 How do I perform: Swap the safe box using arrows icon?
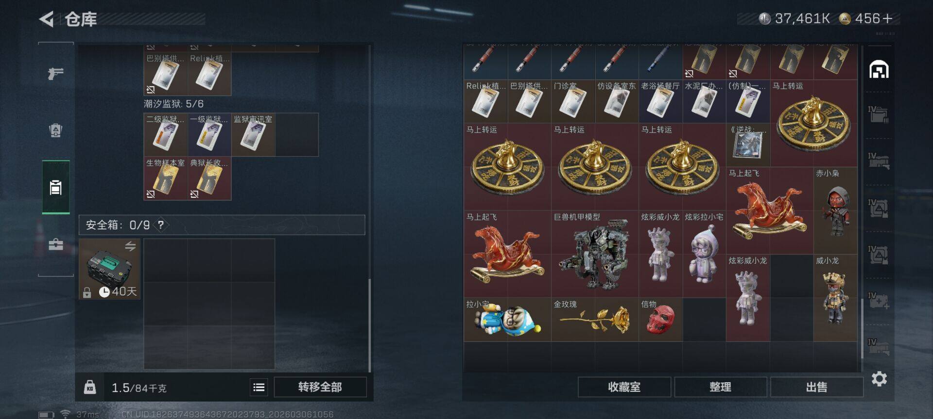[x=130, y=246]
